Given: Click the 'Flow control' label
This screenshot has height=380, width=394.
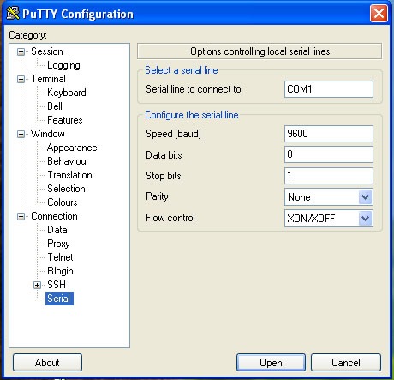Looking at the screenshot, I should 170,218.
